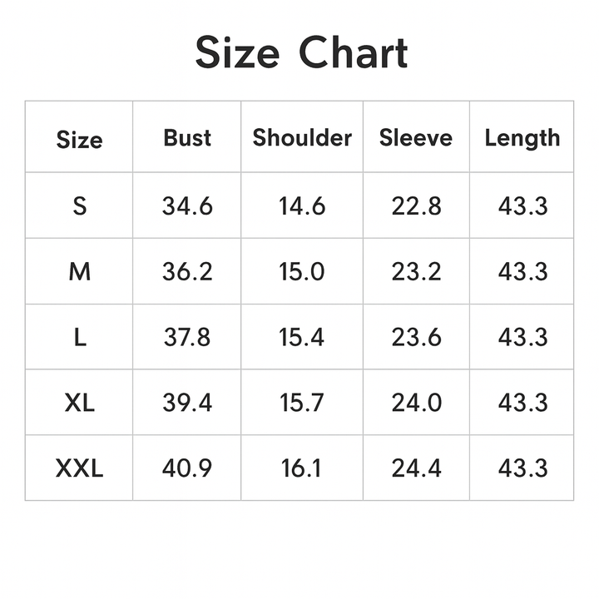The width and height of the screenshot is (599, 599).
Task: Click the XL size row label
Action: [x=79, y=403]
